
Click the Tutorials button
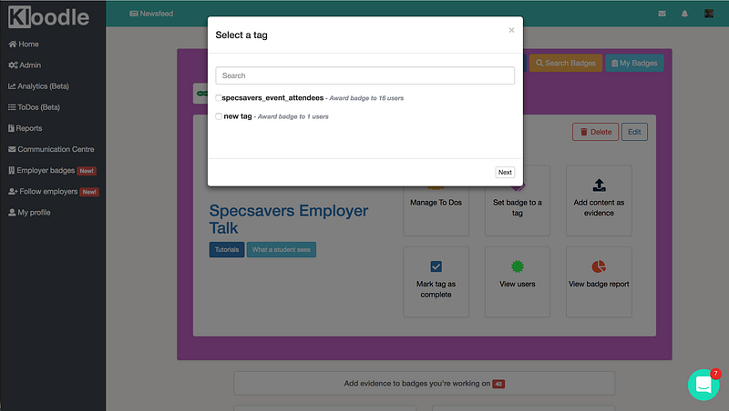pos(227,249)
